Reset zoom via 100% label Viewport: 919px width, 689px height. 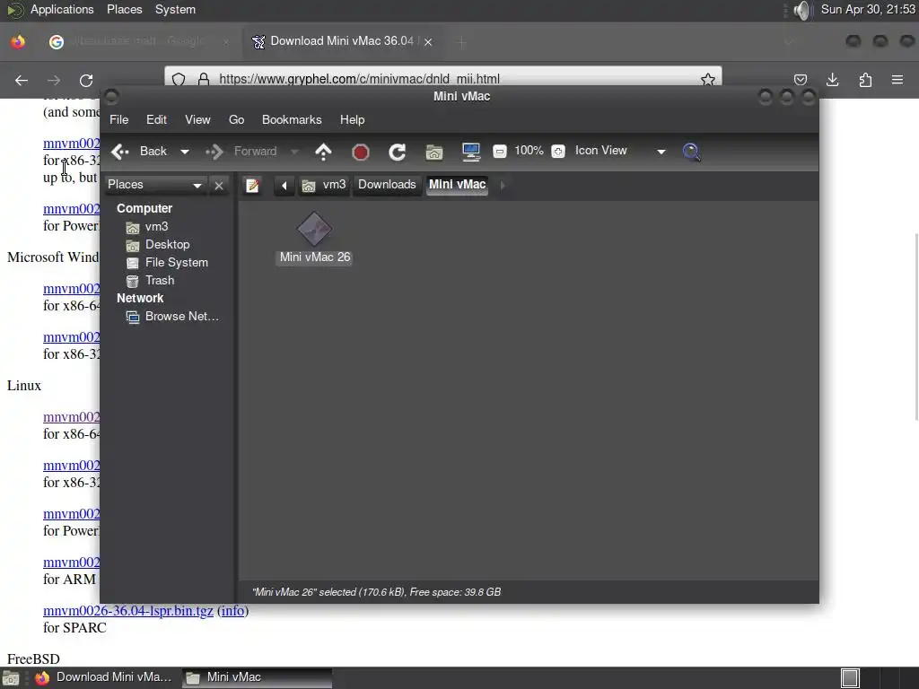(x=529, y=151)
